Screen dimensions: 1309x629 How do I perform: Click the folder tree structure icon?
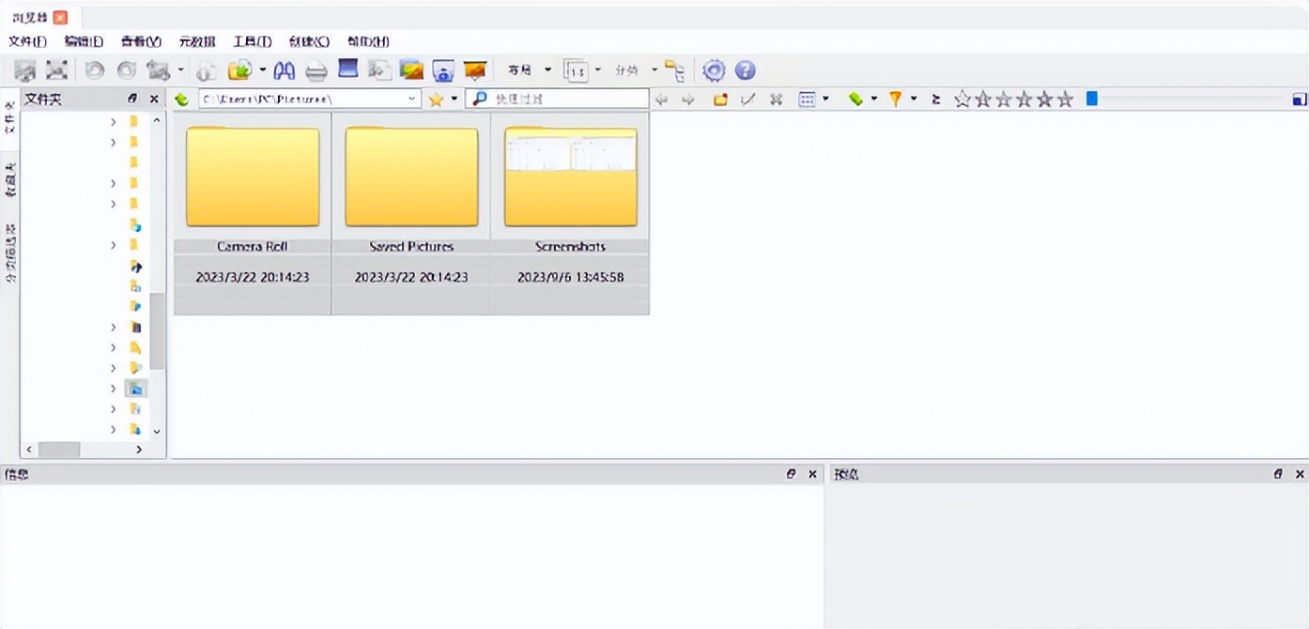point(674,70)
